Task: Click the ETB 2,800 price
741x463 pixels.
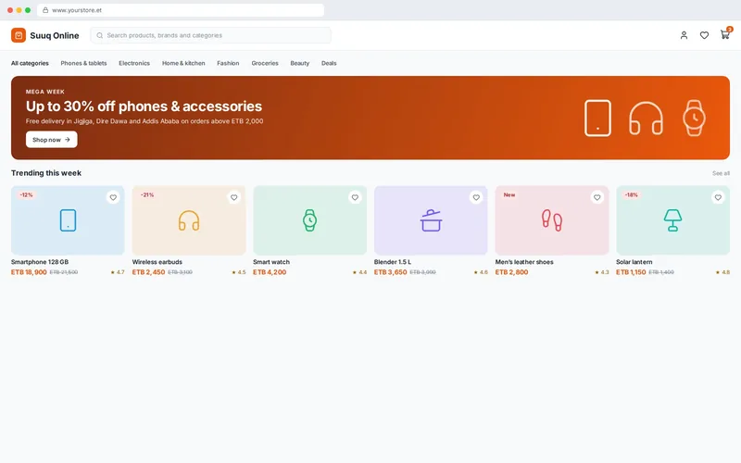Action: tap(511, 272)
